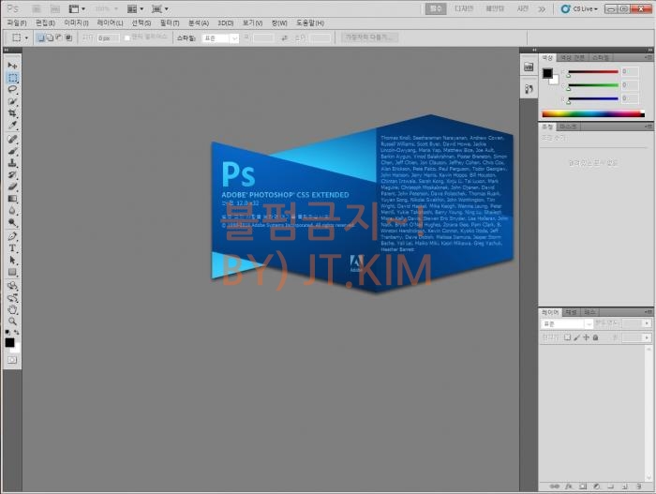This screenshot has width=656, height=494.
Task: Select the Hand tool
Action: pyautogui.click(x=12, y=308)
